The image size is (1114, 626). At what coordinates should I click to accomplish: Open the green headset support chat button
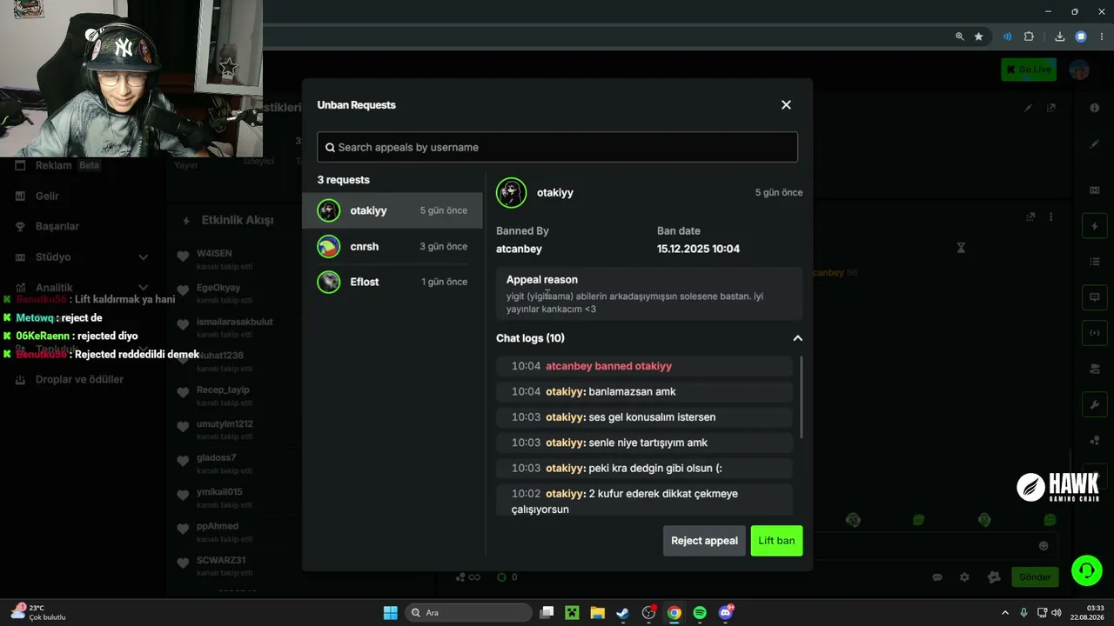click(x=1086, y=570)
